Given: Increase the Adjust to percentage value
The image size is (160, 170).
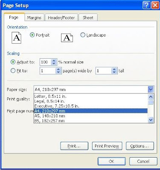Looking at the screenshot, I should coord(54,61).
